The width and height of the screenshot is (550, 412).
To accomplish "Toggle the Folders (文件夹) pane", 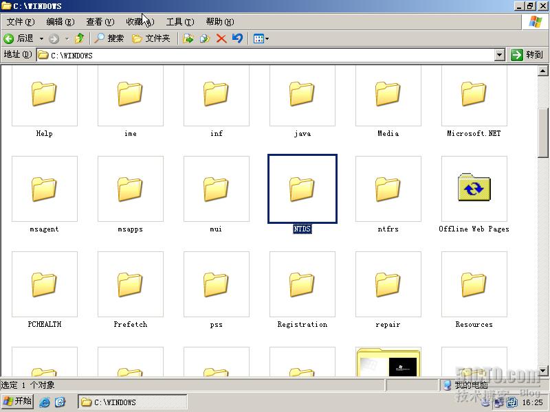I will pos(151,38).
